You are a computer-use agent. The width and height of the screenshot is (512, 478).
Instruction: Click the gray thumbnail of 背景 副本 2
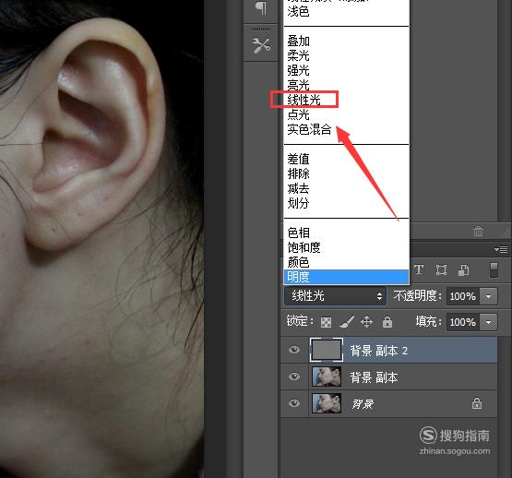pos(327,350)
